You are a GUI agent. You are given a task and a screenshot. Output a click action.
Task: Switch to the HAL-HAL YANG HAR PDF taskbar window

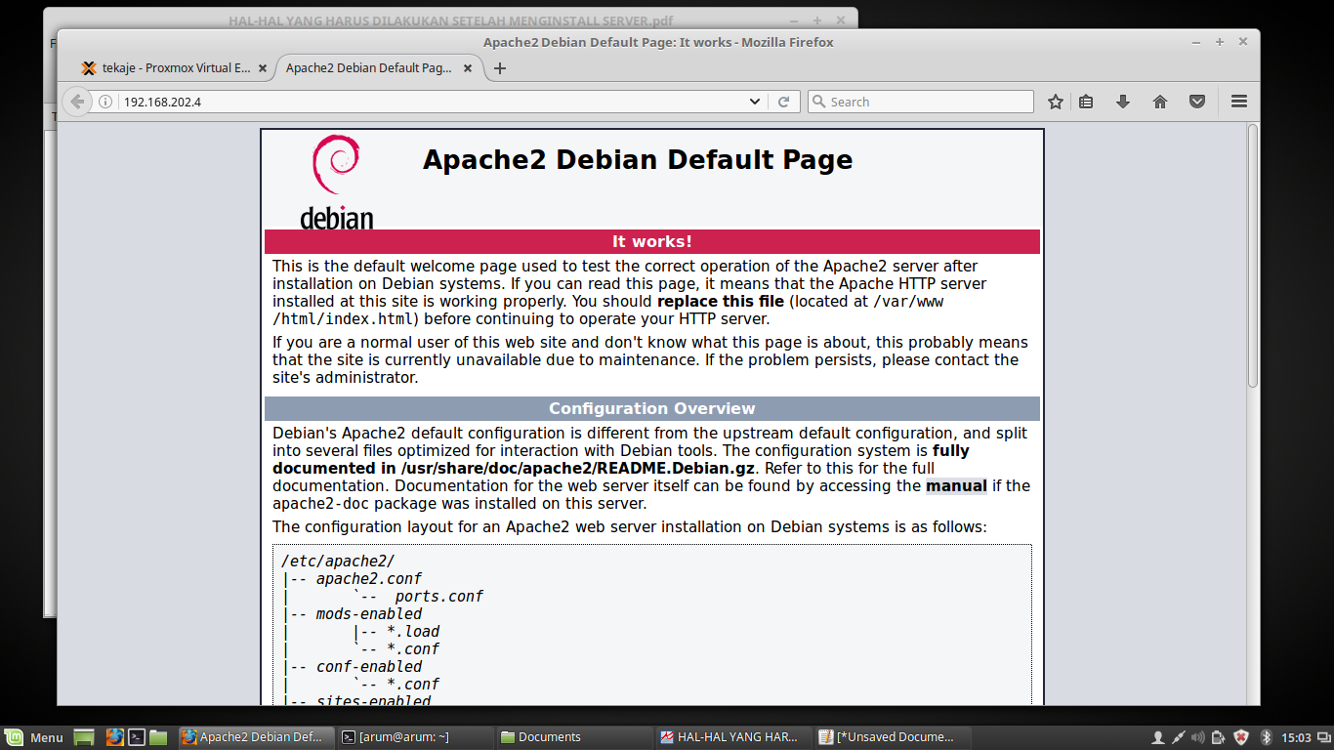point(732,737)
